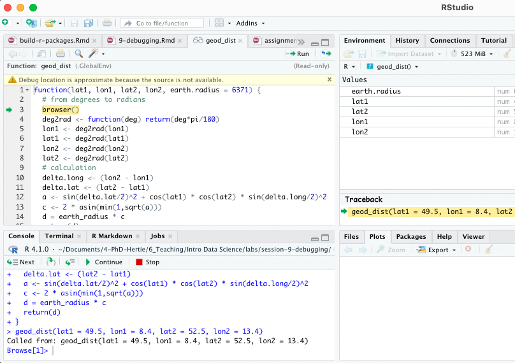Image resolution: width=515 pixels, height=363 pixels.
Task: Switch to the History tab
Action: 407,40
